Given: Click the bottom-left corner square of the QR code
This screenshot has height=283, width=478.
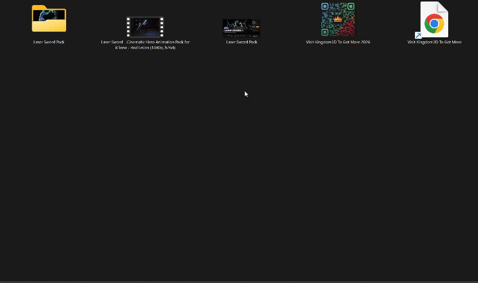Looking at the screenshot, I should [x=325, y=32].
